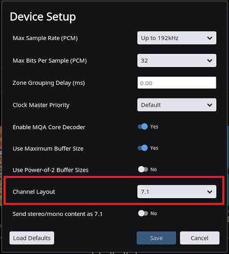Click the chevron arrow on Up to 192kHz

tap(210, 38)
